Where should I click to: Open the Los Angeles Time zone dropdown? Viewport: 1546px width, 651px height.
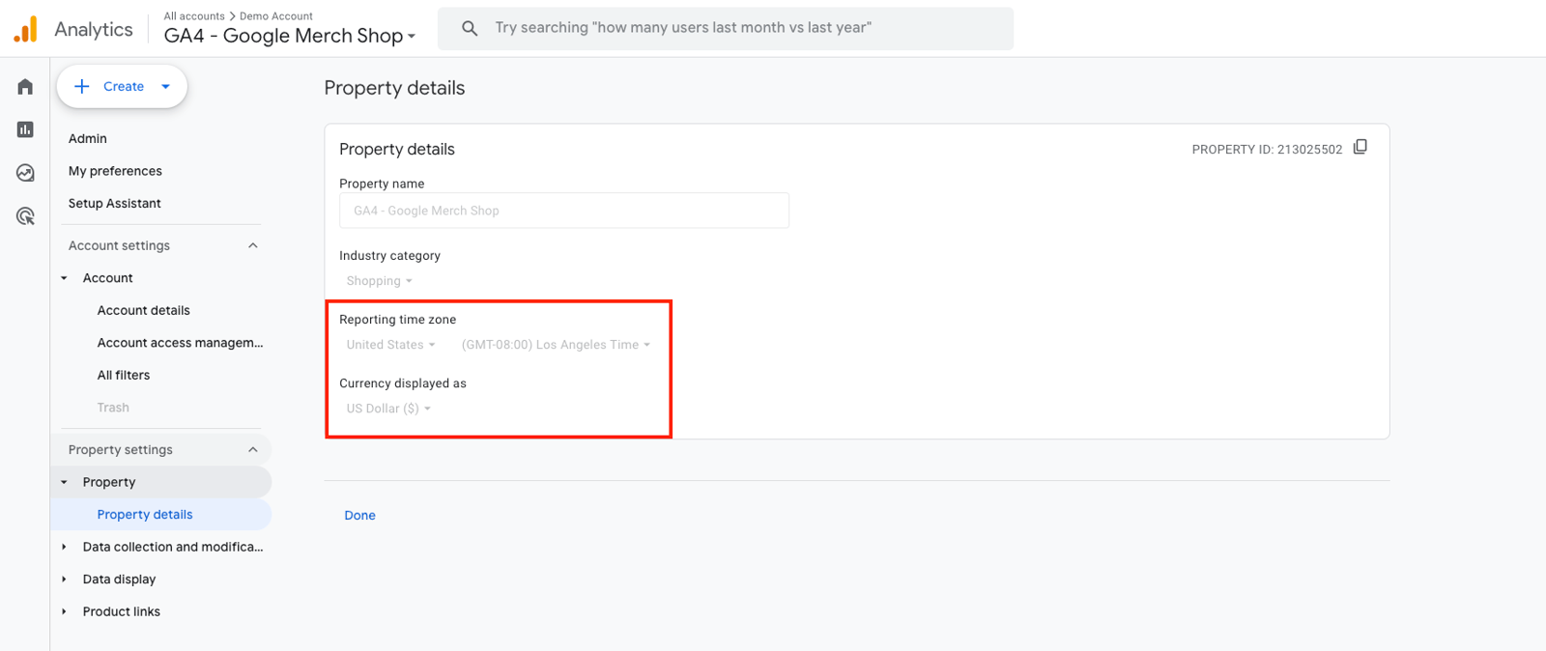point(557,345)
